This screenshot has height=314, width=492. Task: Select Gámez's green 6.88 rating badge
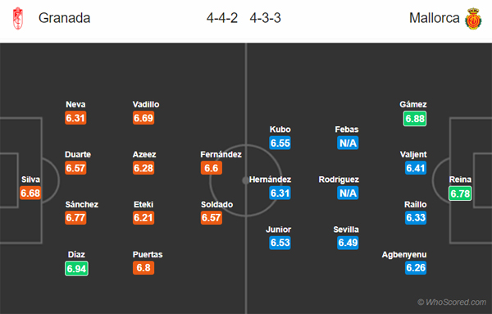[x=415, y=119]
